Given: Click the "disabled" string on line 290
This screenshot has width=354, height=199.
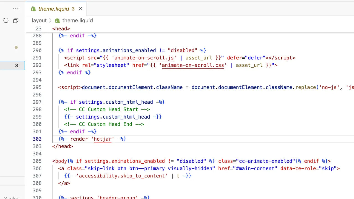Looking at the screenshot, I should [183, 50].
